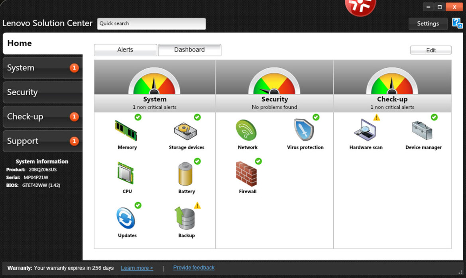Click the BIOS value GTET42WW (1.42)
466x278 pixels.
pyautogui.click(x=41, y=185)
